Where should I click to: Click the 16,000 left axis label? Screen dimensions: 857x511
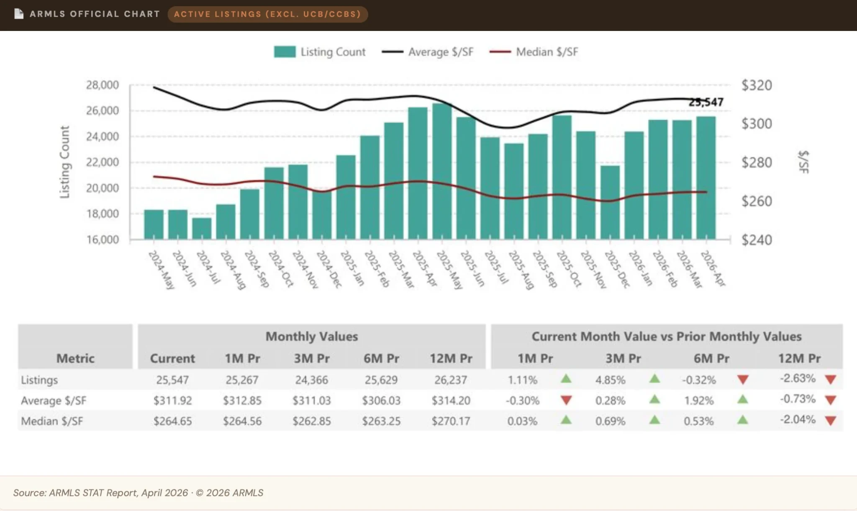coord(103,239)
